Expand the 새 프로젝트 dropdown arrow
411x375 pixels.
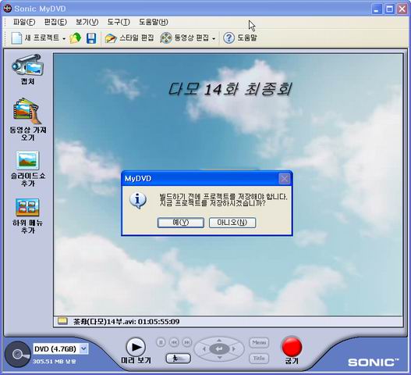coord(64,38)
